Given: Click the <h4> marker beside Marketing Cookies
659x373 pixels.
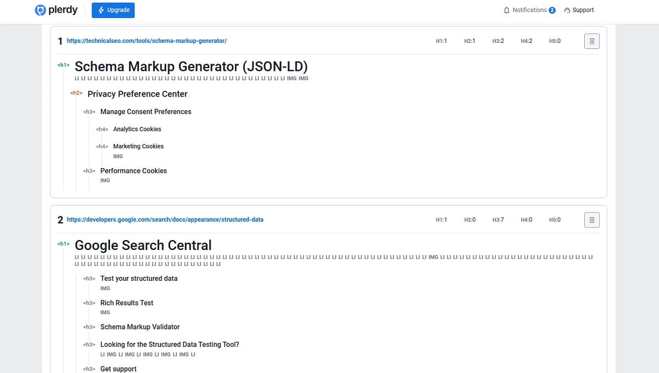Looking at the screenshot, I should click(x=102, y=146).
